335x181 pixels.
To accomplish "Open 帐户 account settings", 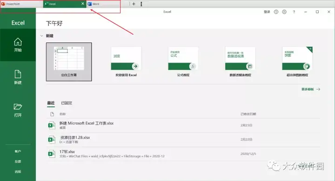I will pyautogui.click(x=18, y=151).
